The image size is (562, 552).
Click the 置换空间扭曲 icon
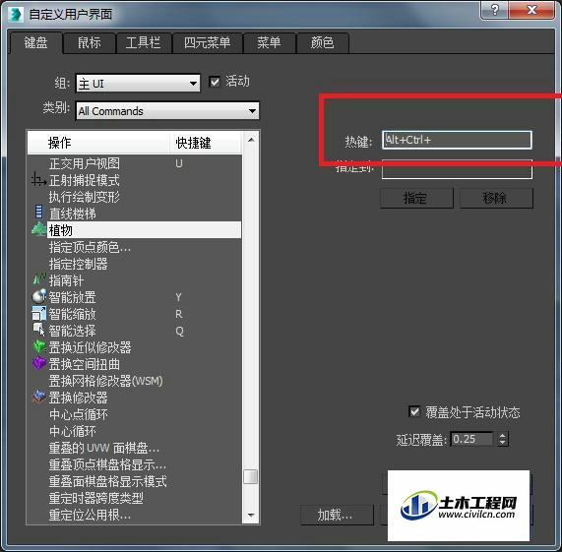(x=39, y=363)
